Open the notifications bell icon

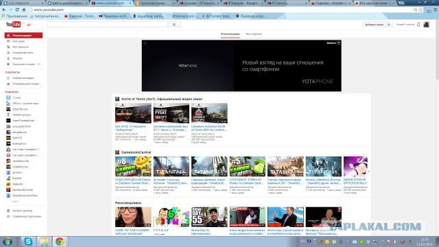(x=418, y=25)
